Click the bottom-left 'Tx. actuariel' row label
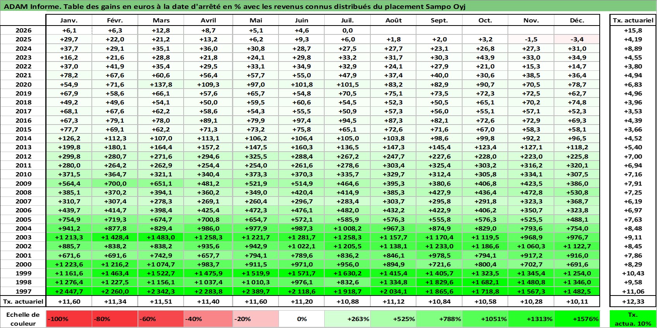The image size is (657, 328). pyautogui.click(x=23, y=301)
